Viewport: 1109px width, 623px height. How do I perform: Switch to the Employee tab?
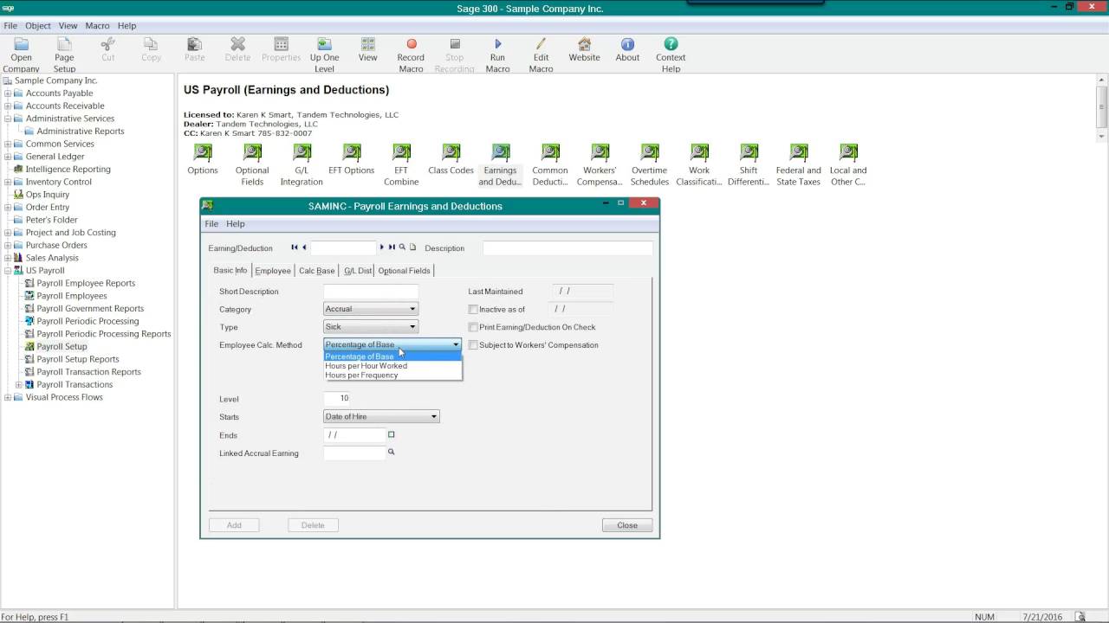(x=273, y=271)
